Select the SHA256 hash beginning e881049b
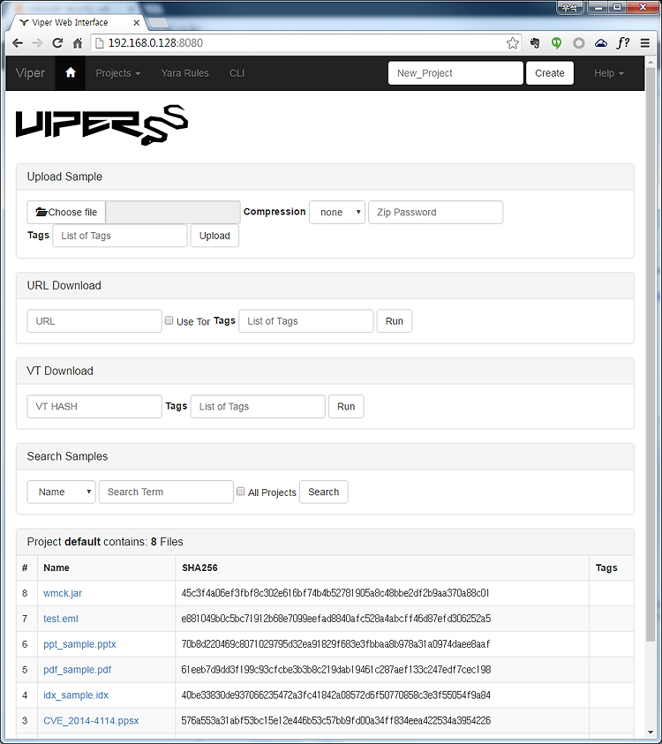 click(336, 619)
